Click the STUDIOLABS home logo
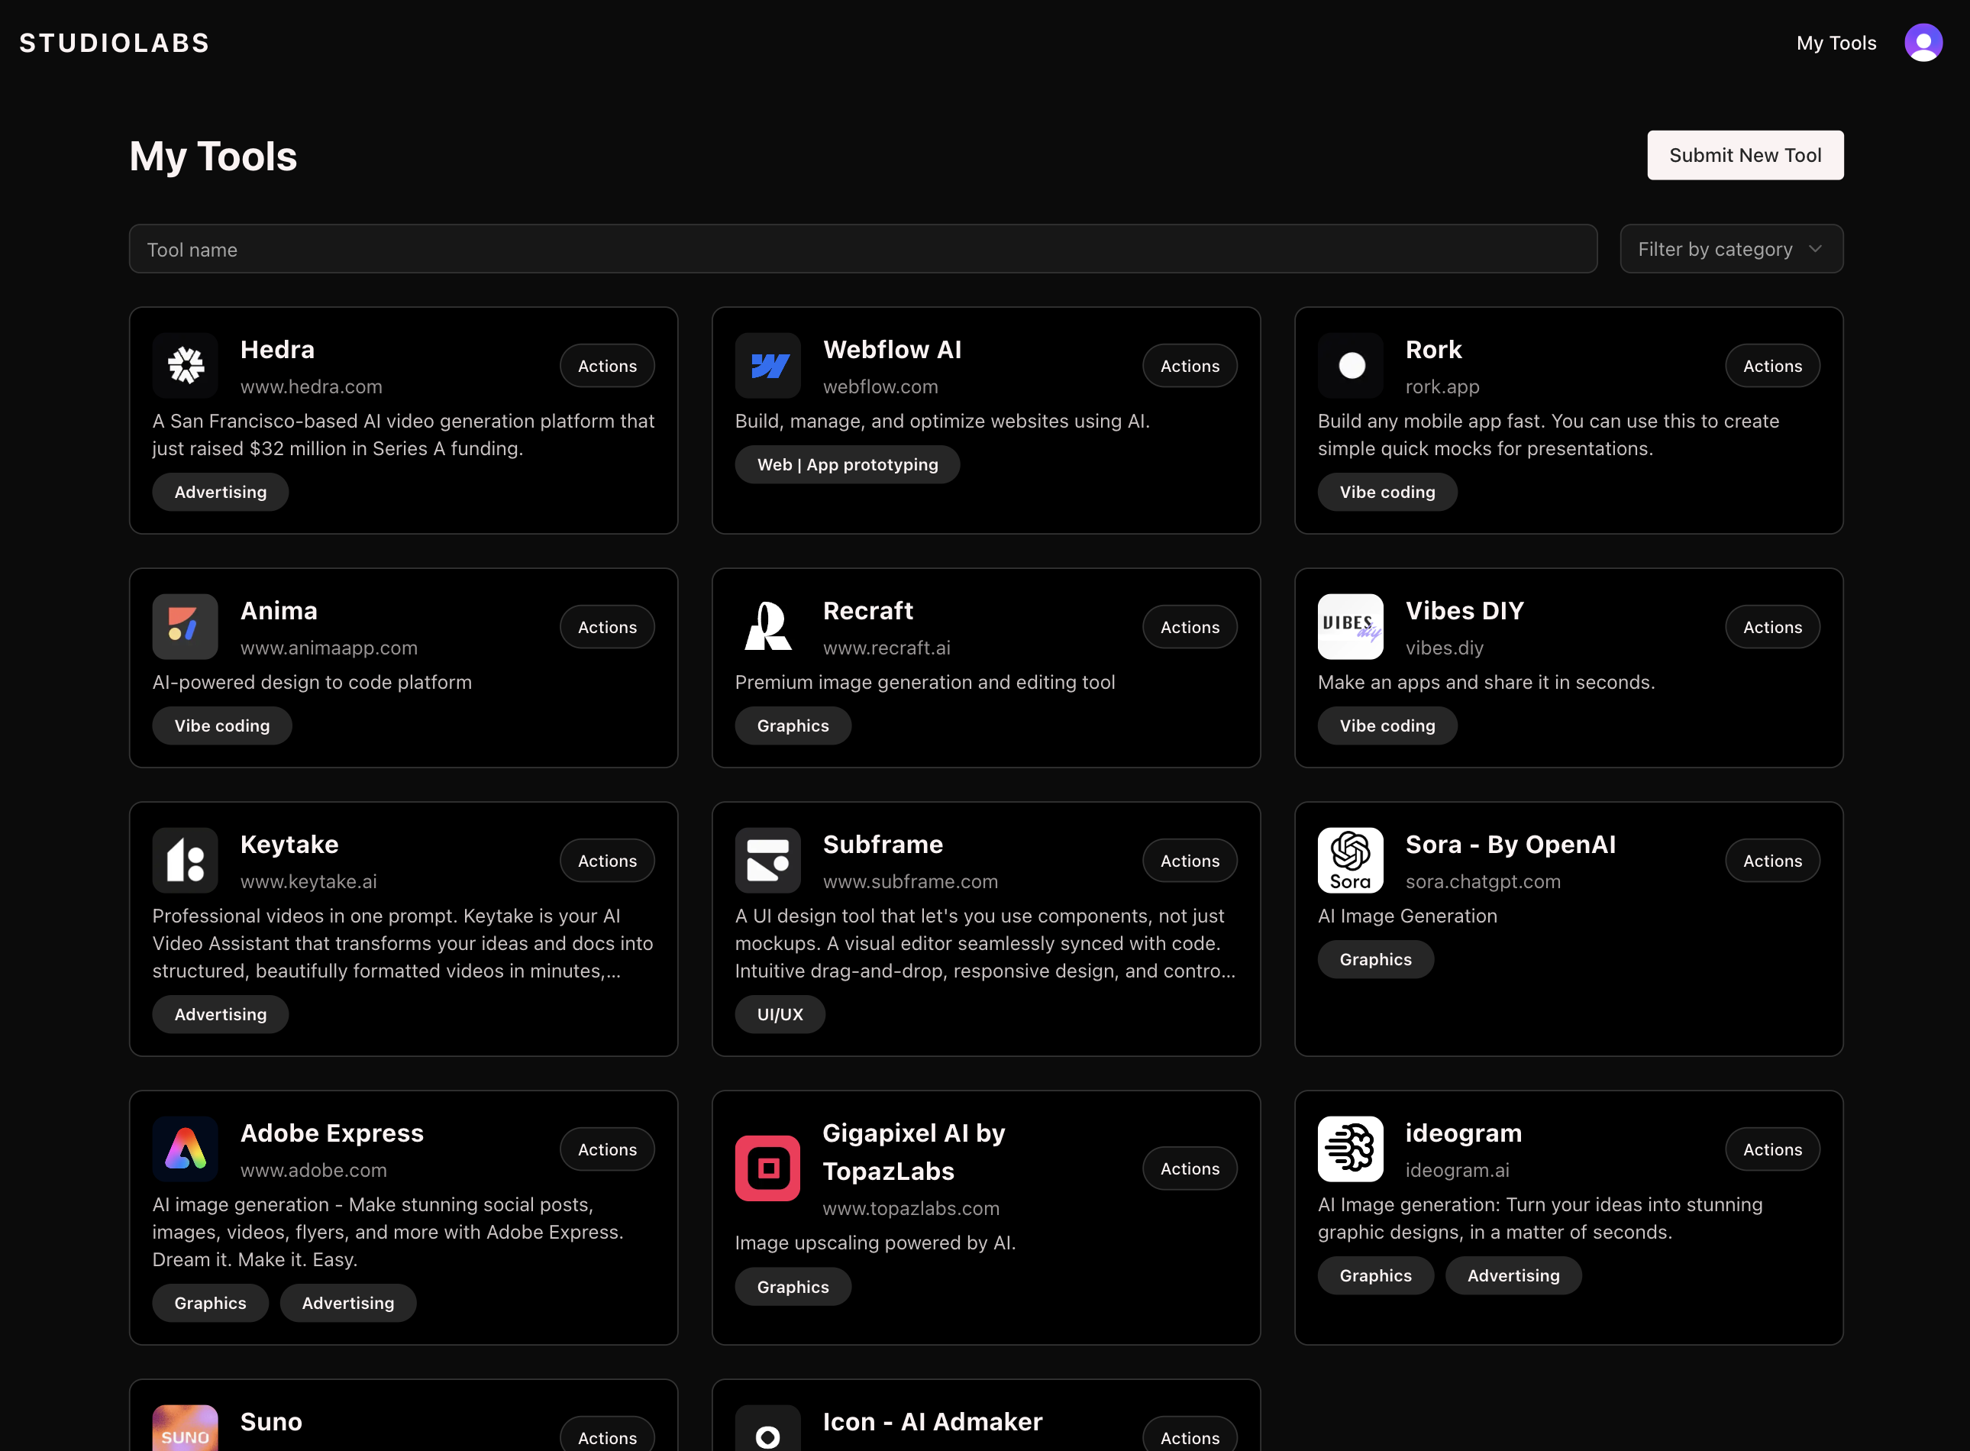The width and height of the screenshot is (1970, 1451). pos(115,43)
